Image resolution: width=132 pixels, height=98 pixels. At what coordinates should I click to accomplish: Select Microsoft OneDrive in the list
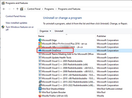pos(51,50)
